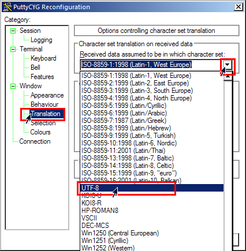The width and height of the screenshot is (246, 251).
Task: Select Win1252 (Western) character set
Action: point(152,248)
